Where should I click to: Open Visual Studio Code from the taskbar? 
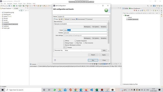[91, 90]
